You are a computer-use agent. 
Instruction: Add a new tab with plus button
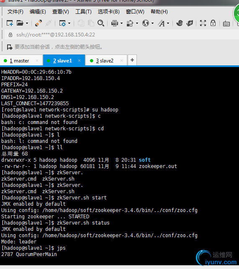tap(132, 60)
